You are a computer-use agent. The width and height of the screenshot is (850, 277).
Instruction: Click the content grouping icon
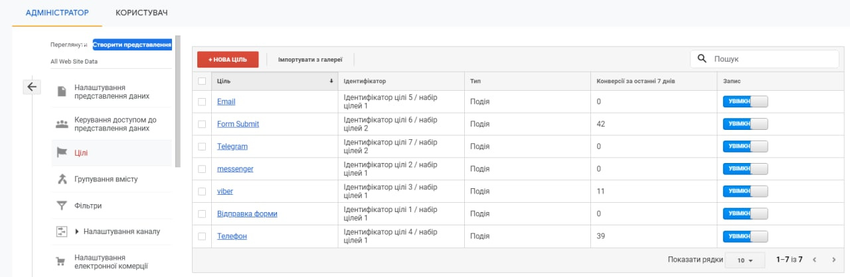[62, 179]
